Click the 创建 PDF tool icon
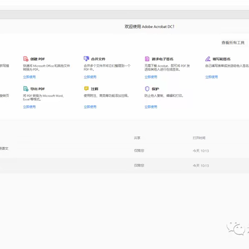249x249 pixels. (26, 59)
